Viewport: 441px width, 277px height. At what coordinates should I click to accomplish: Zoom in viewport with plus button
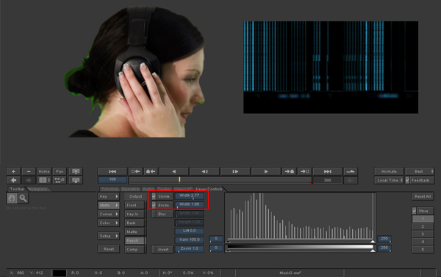pyautogui.click(x=13, y=171)
